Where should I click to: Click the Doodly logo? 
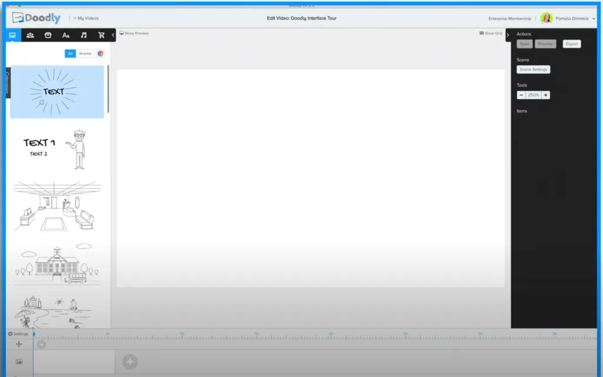pyautogui.click(x=36, y=18)
